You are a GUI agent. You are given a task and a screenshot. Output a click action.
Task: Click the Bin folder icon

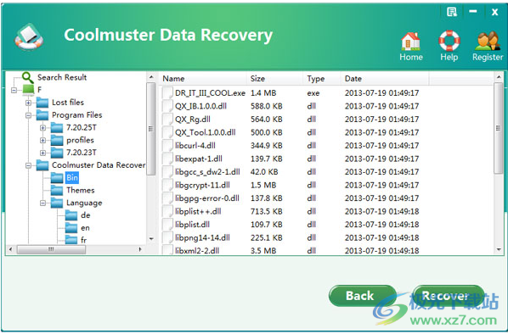pos(57,178)
